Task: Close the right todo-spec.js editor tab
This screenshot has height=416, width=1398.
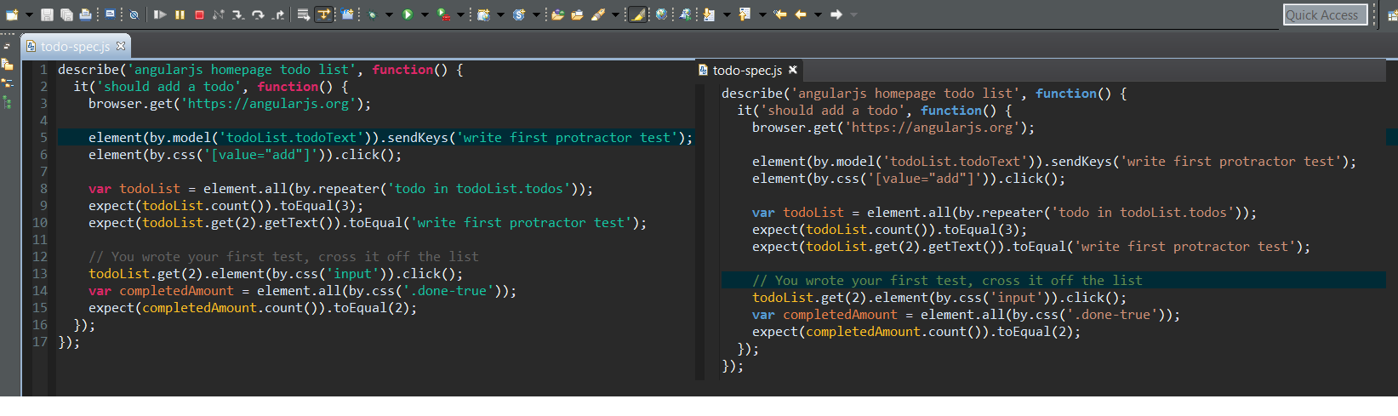Action: [793, 70]
